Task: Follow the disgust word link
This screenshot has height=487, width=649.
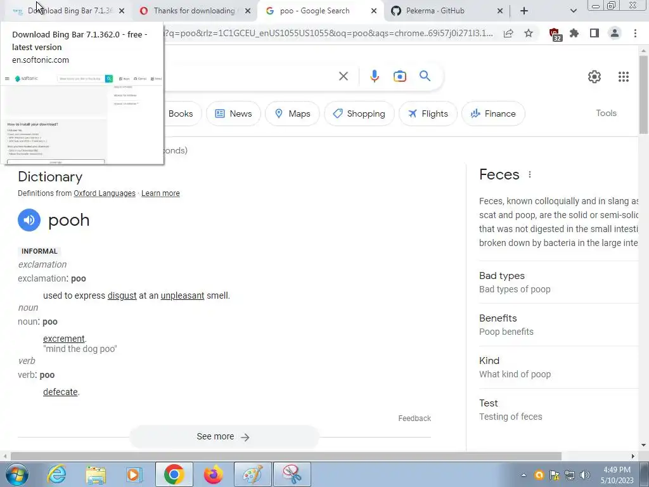Action: 122,295
